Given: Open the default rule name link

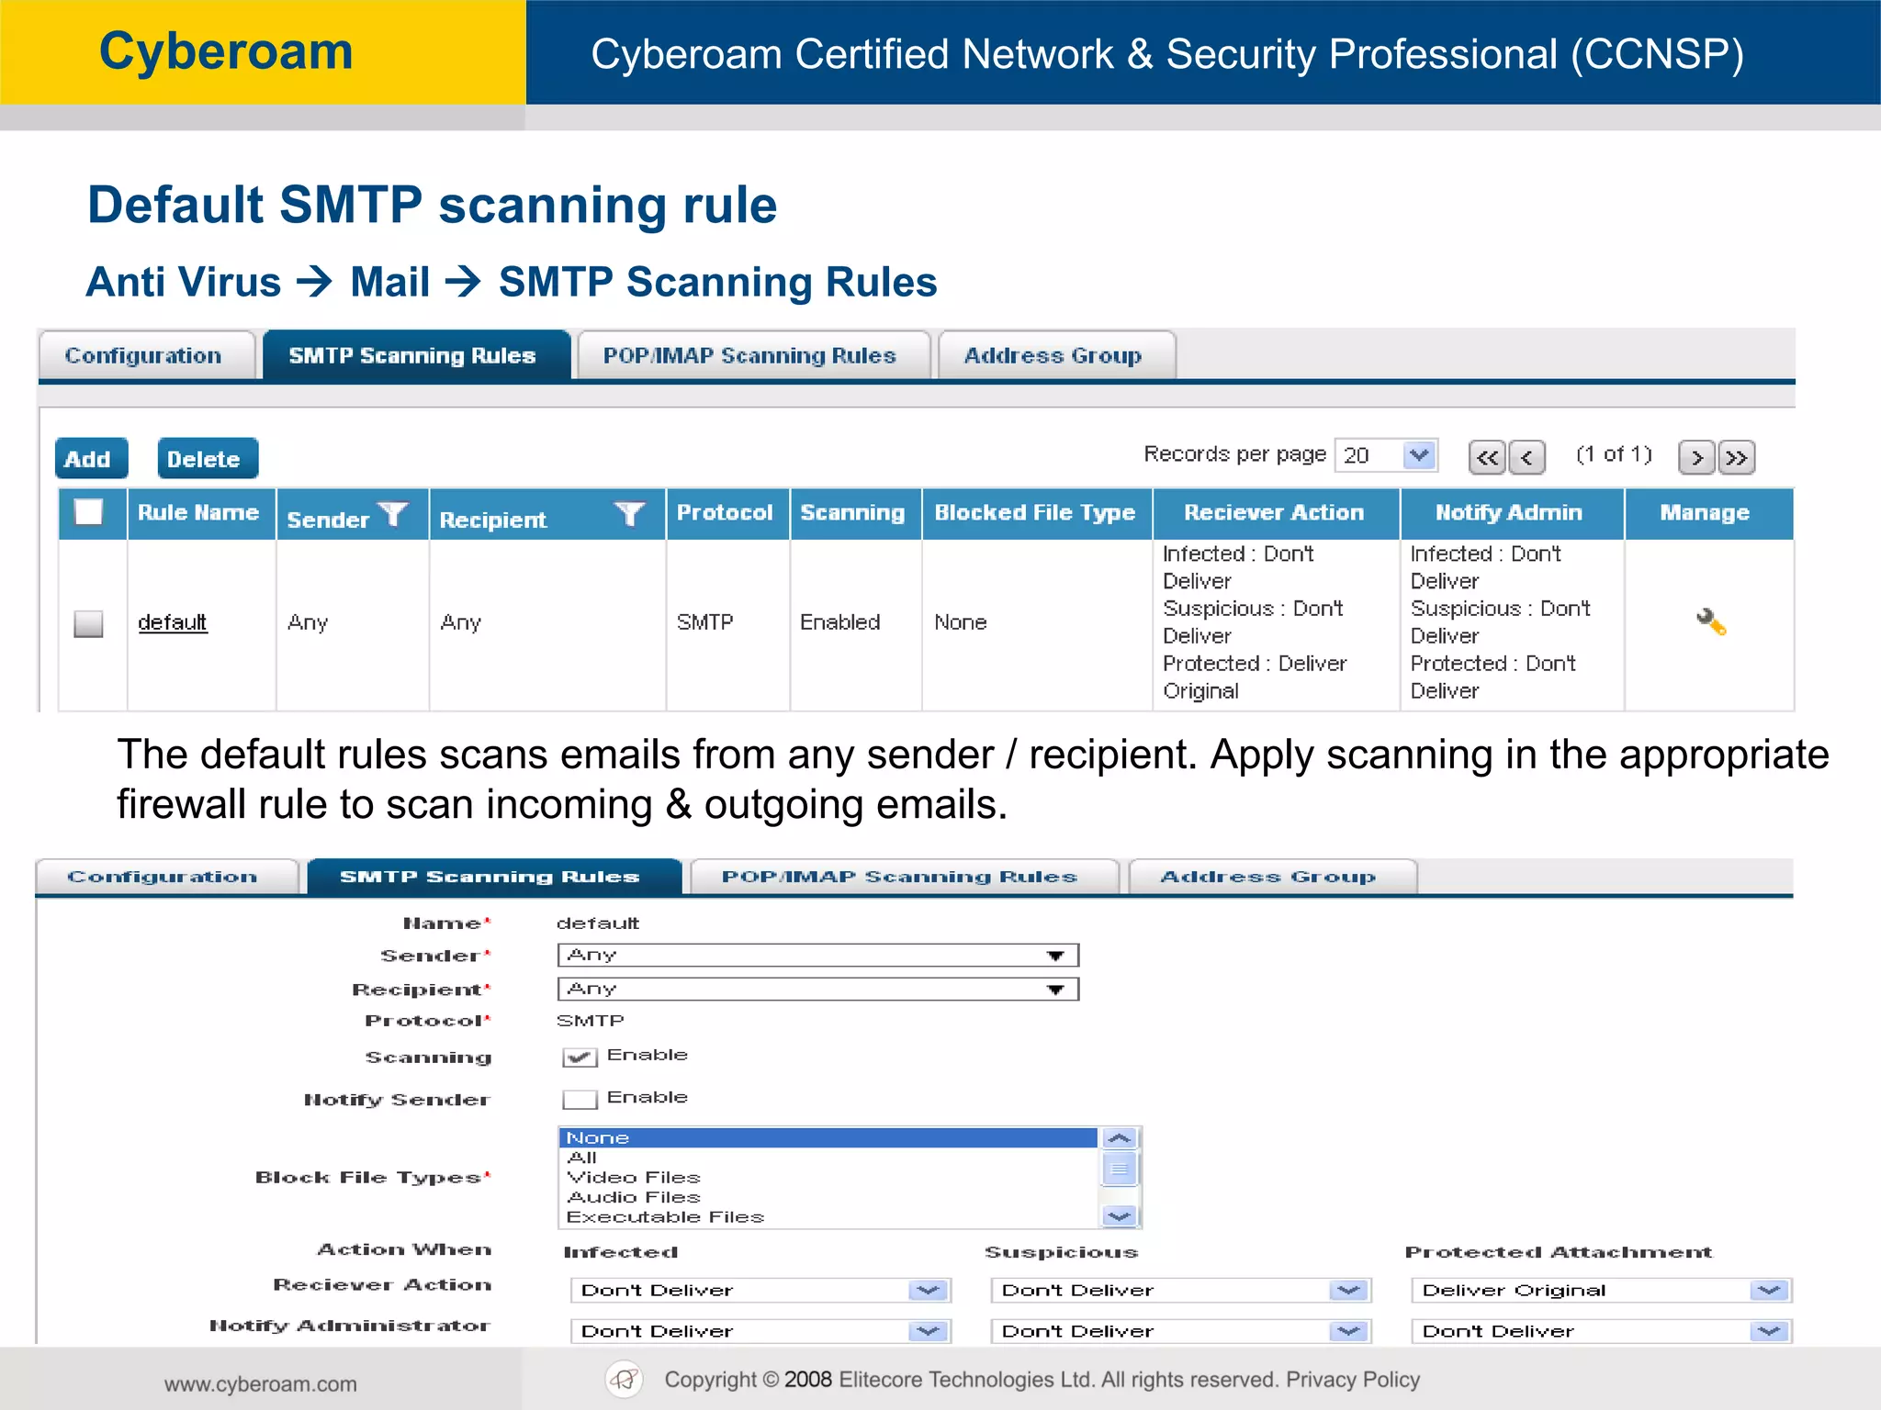Looking at the screenshot, I should pyautogui.click(x=172, y=622).
